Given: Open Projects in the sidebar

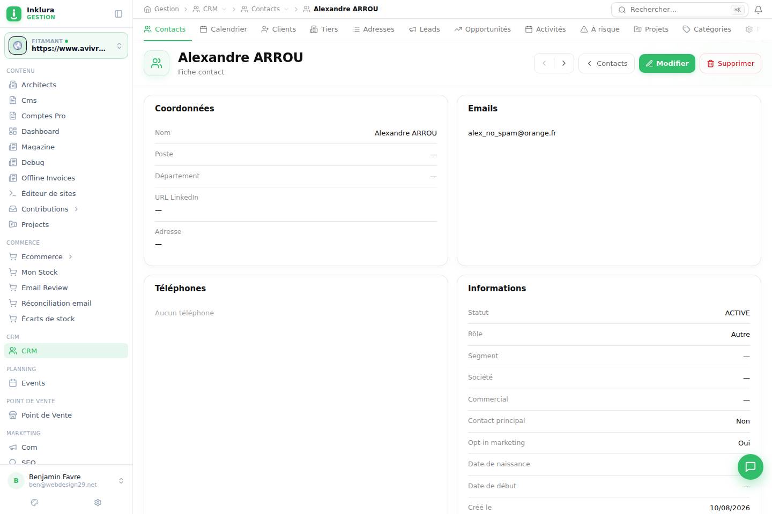Looking at the screenshot, I should [66, 224].
